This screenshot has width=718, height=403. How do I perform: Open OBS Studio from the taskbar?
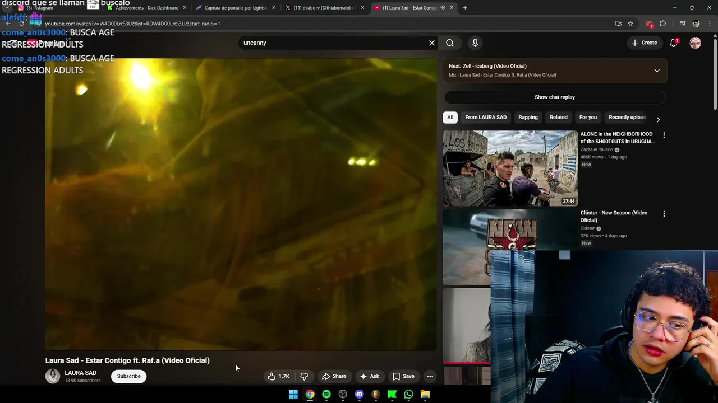pyautogui.click(x=343, y=394)
